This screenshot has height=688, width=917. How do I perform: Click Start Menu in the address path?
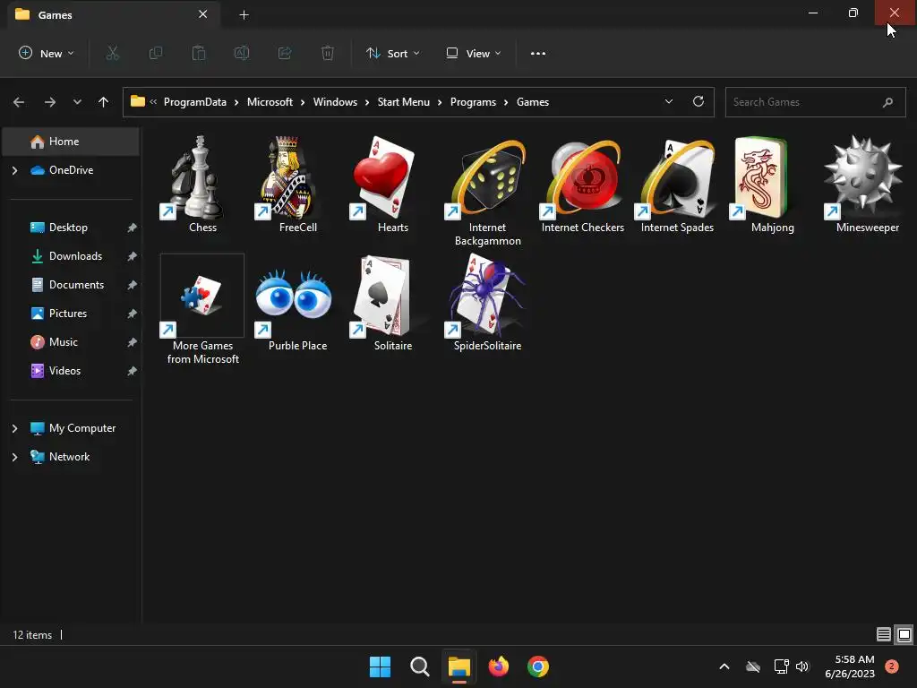404,102
